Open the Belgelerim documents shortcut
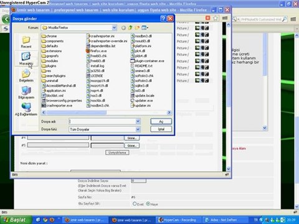 tap(26, 76)
